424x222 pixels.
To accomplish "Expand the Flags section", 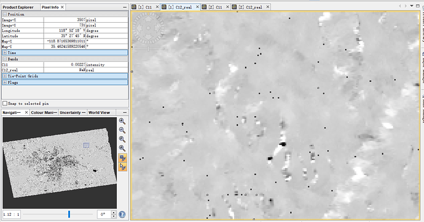I will pyautogui.click(x=5, y=83).
